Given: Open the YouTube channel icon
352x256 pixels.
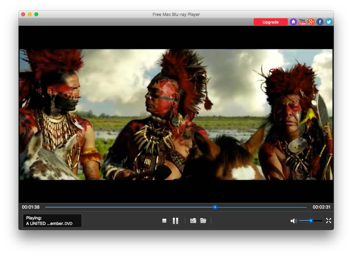Looking at the screenshot, I should tap(302, 22).
